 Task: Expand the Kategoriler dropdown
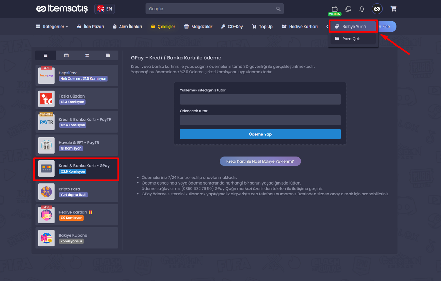tap(52, 27)
